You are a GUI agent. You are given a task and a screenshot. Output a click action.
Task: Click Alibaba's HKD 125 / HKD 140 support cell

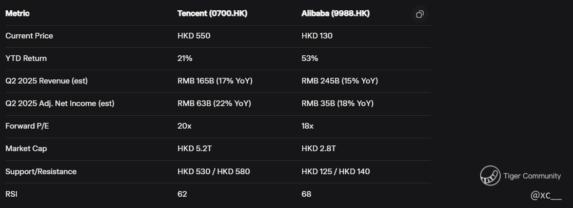(335, 171)
